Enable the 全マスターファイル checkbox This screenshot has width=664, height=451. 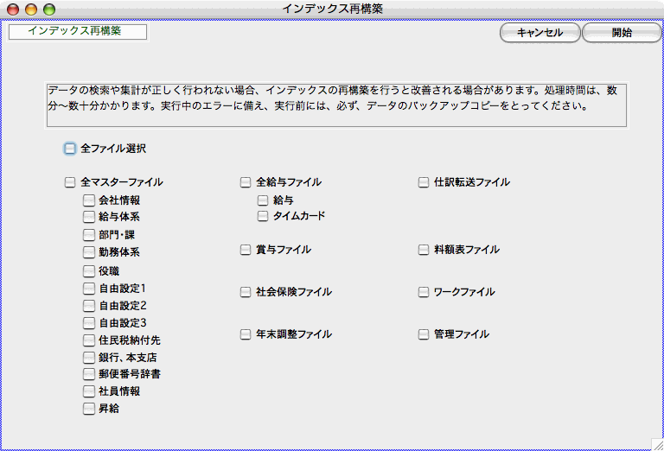pos(70,183)
